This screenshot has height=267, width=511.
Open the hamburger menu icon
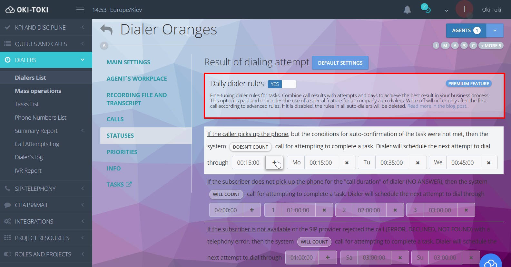click(80, 10)
